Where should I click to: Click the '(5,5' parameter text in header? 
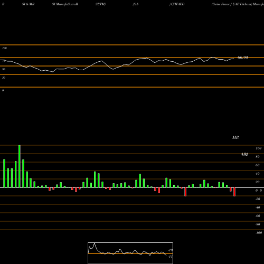click(136, 4)
